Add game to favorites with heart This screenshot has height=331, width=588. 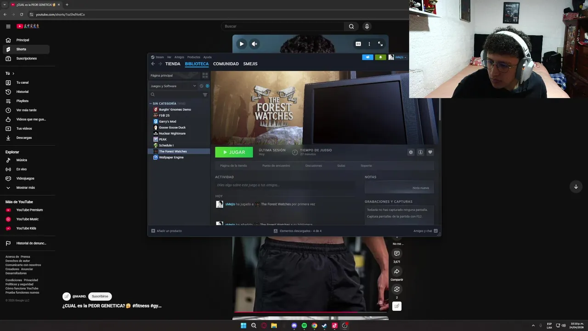coord(430,152)
